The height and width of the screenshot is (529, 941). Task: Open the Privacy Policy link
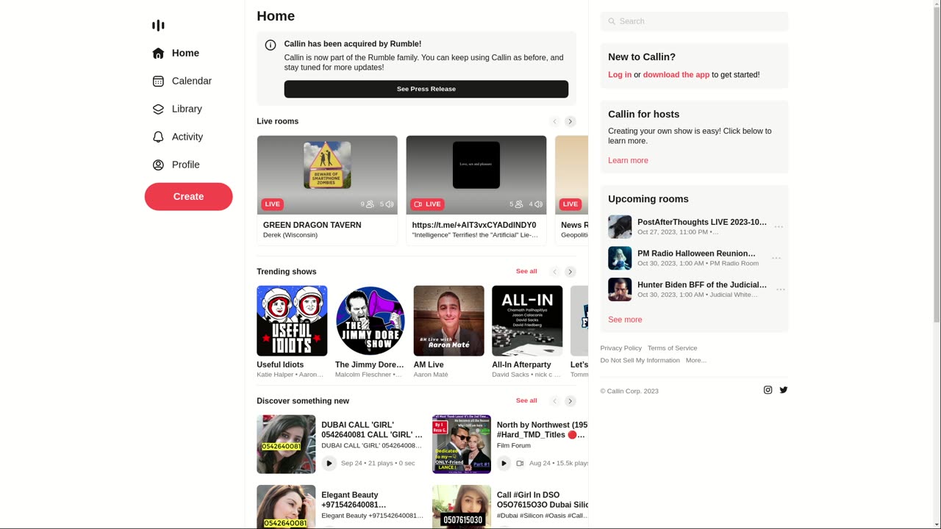[x=621, y=348]
